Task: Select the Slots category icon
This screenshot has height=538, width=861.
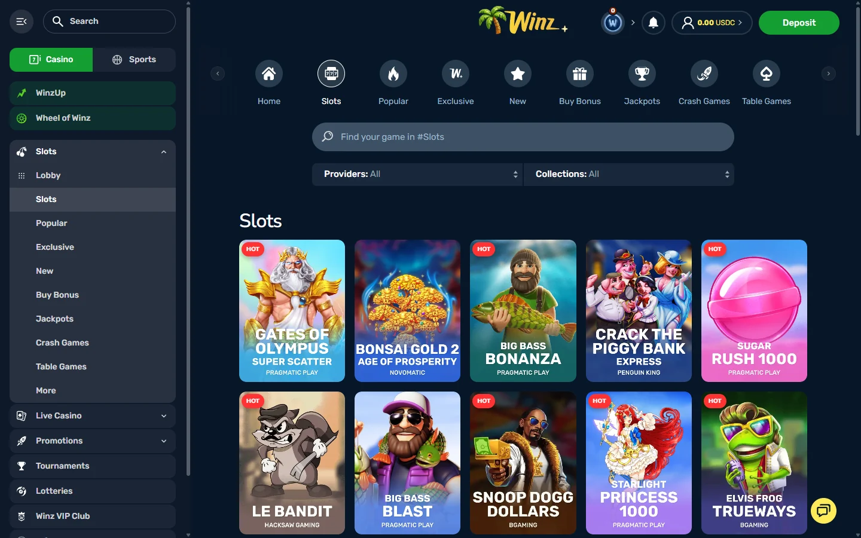Action: click(x=331, y=74)
